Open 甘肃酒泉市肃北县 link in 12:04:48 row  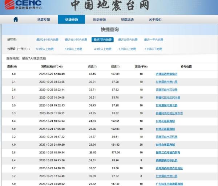pyautogui.click(x=166, y=176)
